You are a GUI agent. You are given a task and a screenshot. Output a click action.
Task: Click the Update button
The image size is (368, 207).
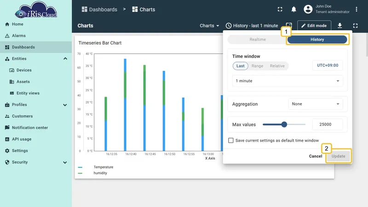coord(339,156)
